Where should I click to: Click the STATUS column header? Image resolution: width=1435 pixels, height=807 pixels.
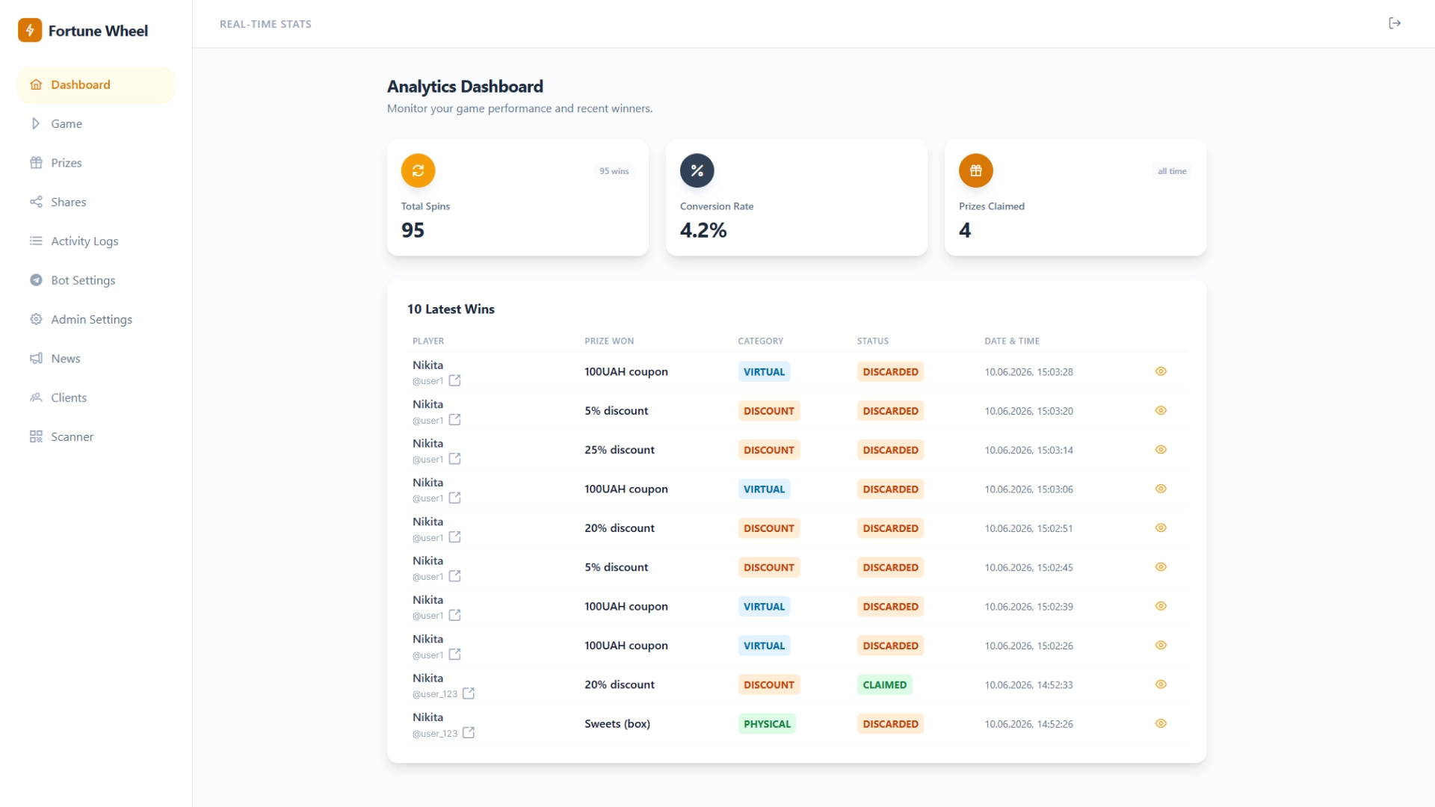[872, 341]
